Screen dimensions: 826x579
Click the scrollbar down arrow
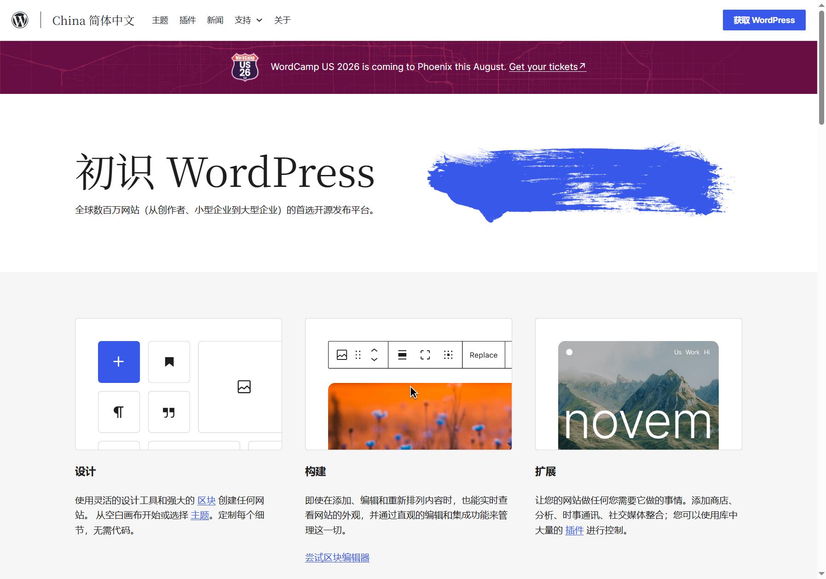pos(821,574)
